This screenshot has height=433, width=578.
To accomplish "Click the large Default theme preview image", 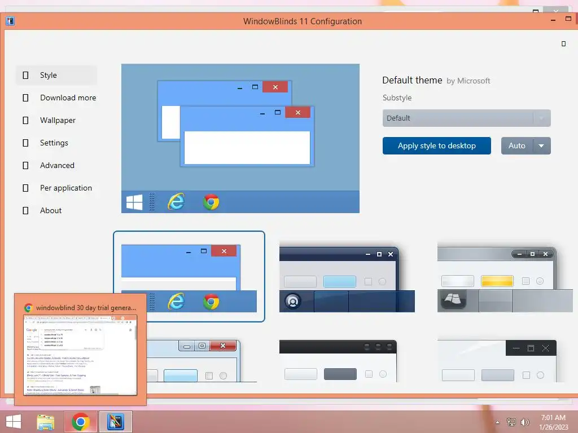I will 240,139.
